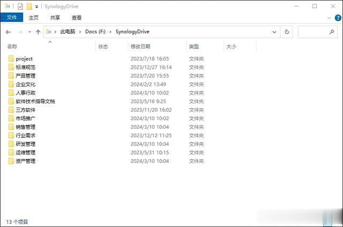Go forward with the right arrow
343x227 pixels.
[20, 32]
